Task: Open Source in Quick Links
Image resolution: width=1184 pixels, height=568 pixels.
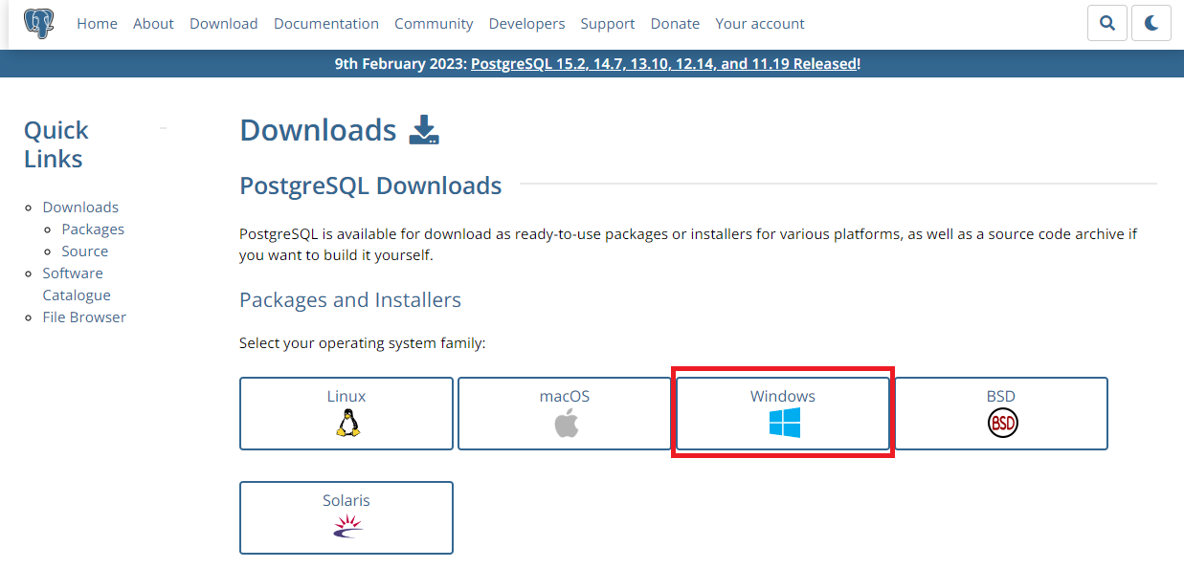Action: (85, 251)
